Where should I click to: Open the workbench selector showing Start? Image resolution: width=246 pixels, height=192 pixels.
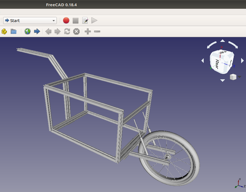tap(30, 20)
